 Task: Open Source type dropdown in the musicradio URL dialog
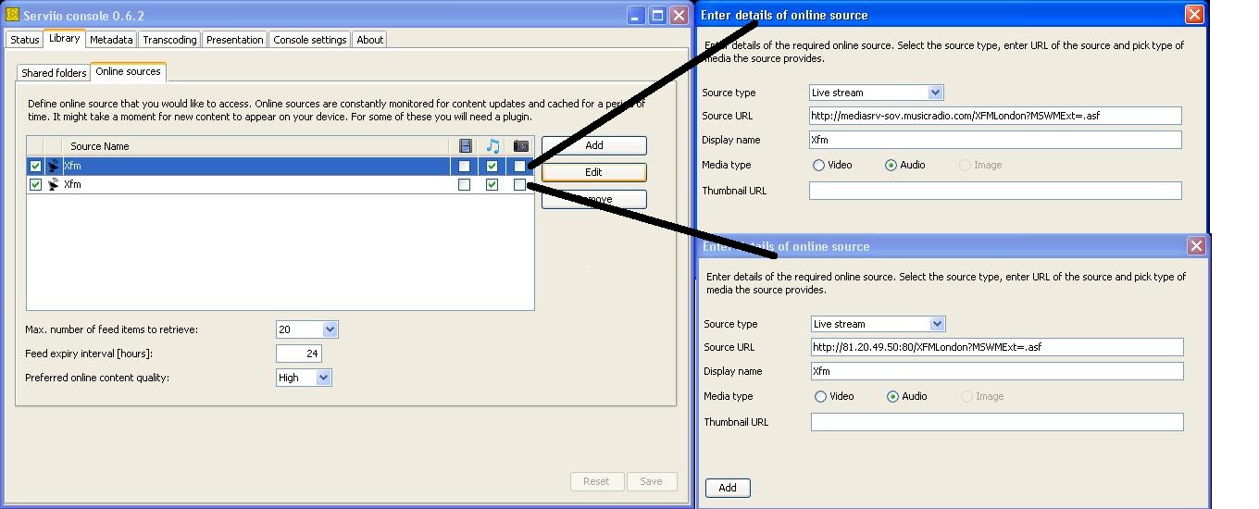pyautogui.click(x=935, y=93)
